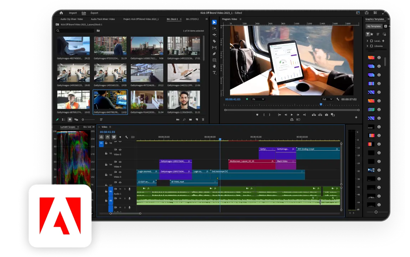The width and height of the screenshot is (410, 257).
Task: Select the Pen tool
Action: click(x=214, y=54)
